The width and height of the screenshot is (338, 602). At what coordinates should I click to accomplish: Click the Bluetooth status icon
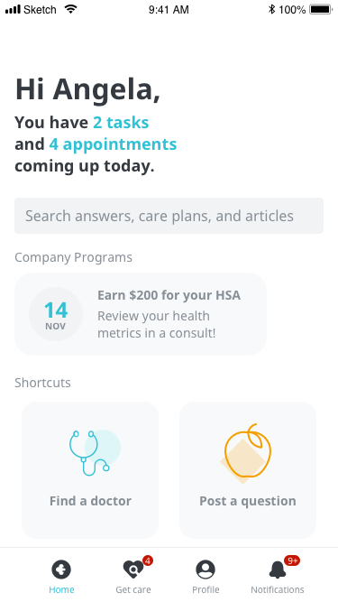pyautogui.click(x=271, y=9)
